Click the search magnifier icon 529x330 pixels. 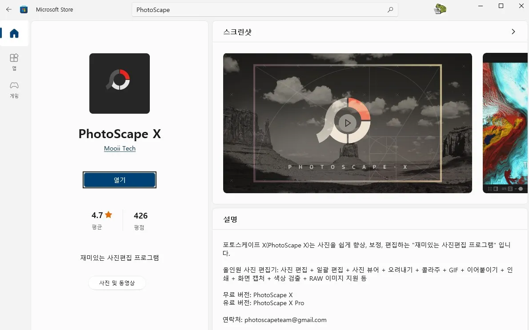coord(390,10)
